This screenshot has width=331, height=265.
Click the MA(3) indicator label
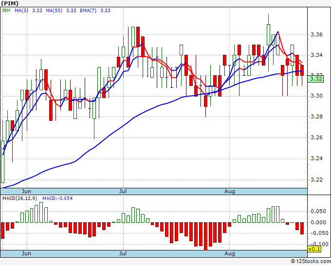pos(21,11)
